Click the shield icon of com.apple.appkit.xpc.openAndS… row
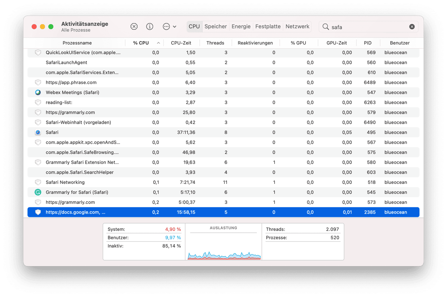447x297 pixels. pyautogui.click(x=38, y=142)
